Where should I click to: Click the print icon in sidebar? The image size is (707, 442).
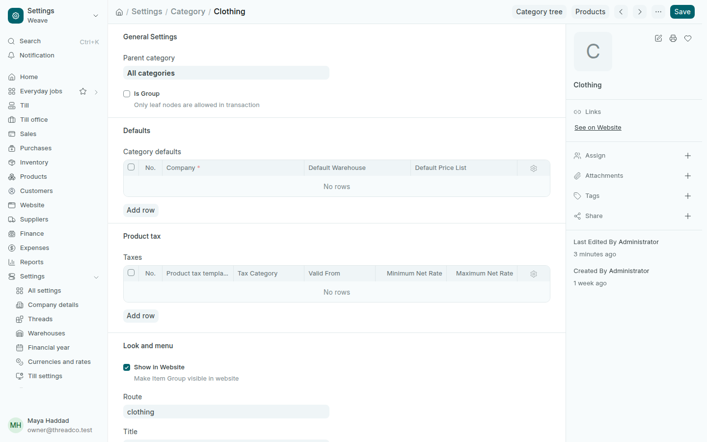point(673,38)
